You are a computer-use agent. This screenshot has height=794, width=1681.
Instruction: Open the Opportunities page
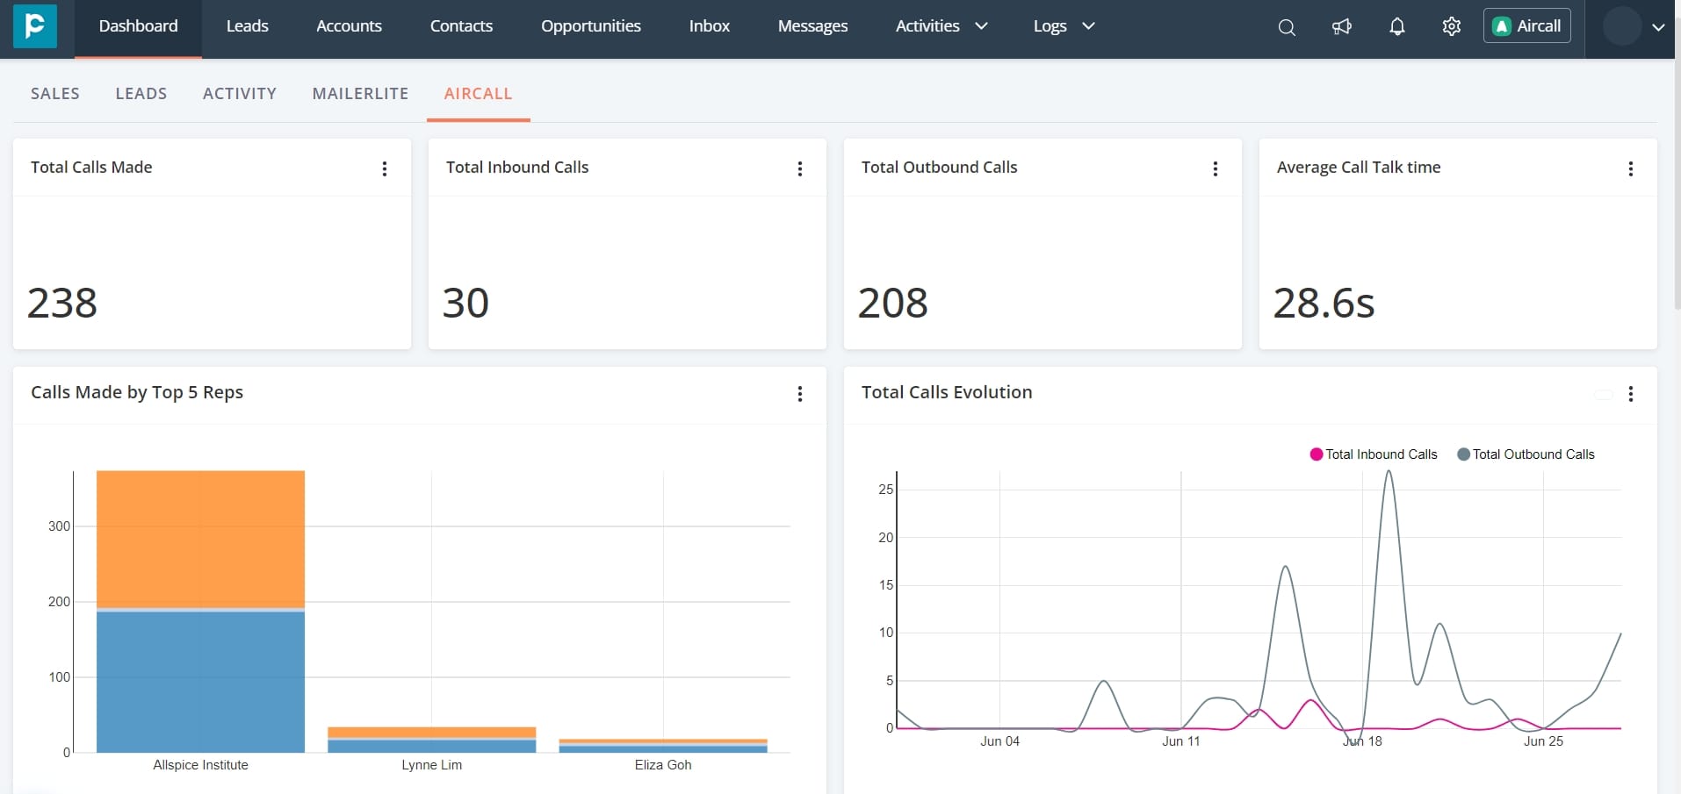(590, 25)
